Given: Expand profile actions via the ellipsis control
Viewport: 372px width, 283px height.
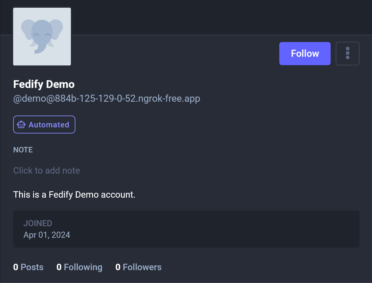Looking at the screenshot, I should click(x=348, y=53).
